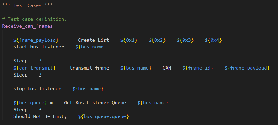Click the Get Bus Listener Queue keyword
Screen dimensions: 278x125
[95, 103]
